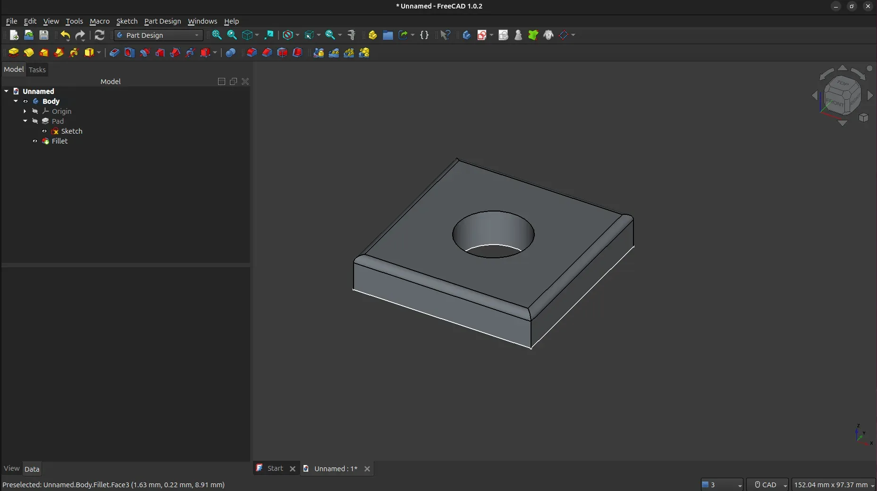Click the What's This help cursor icon

pos(445,35)
